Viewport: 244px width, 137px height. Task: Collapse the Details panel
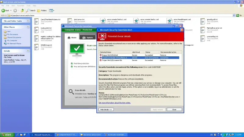(x=28, y=51)
